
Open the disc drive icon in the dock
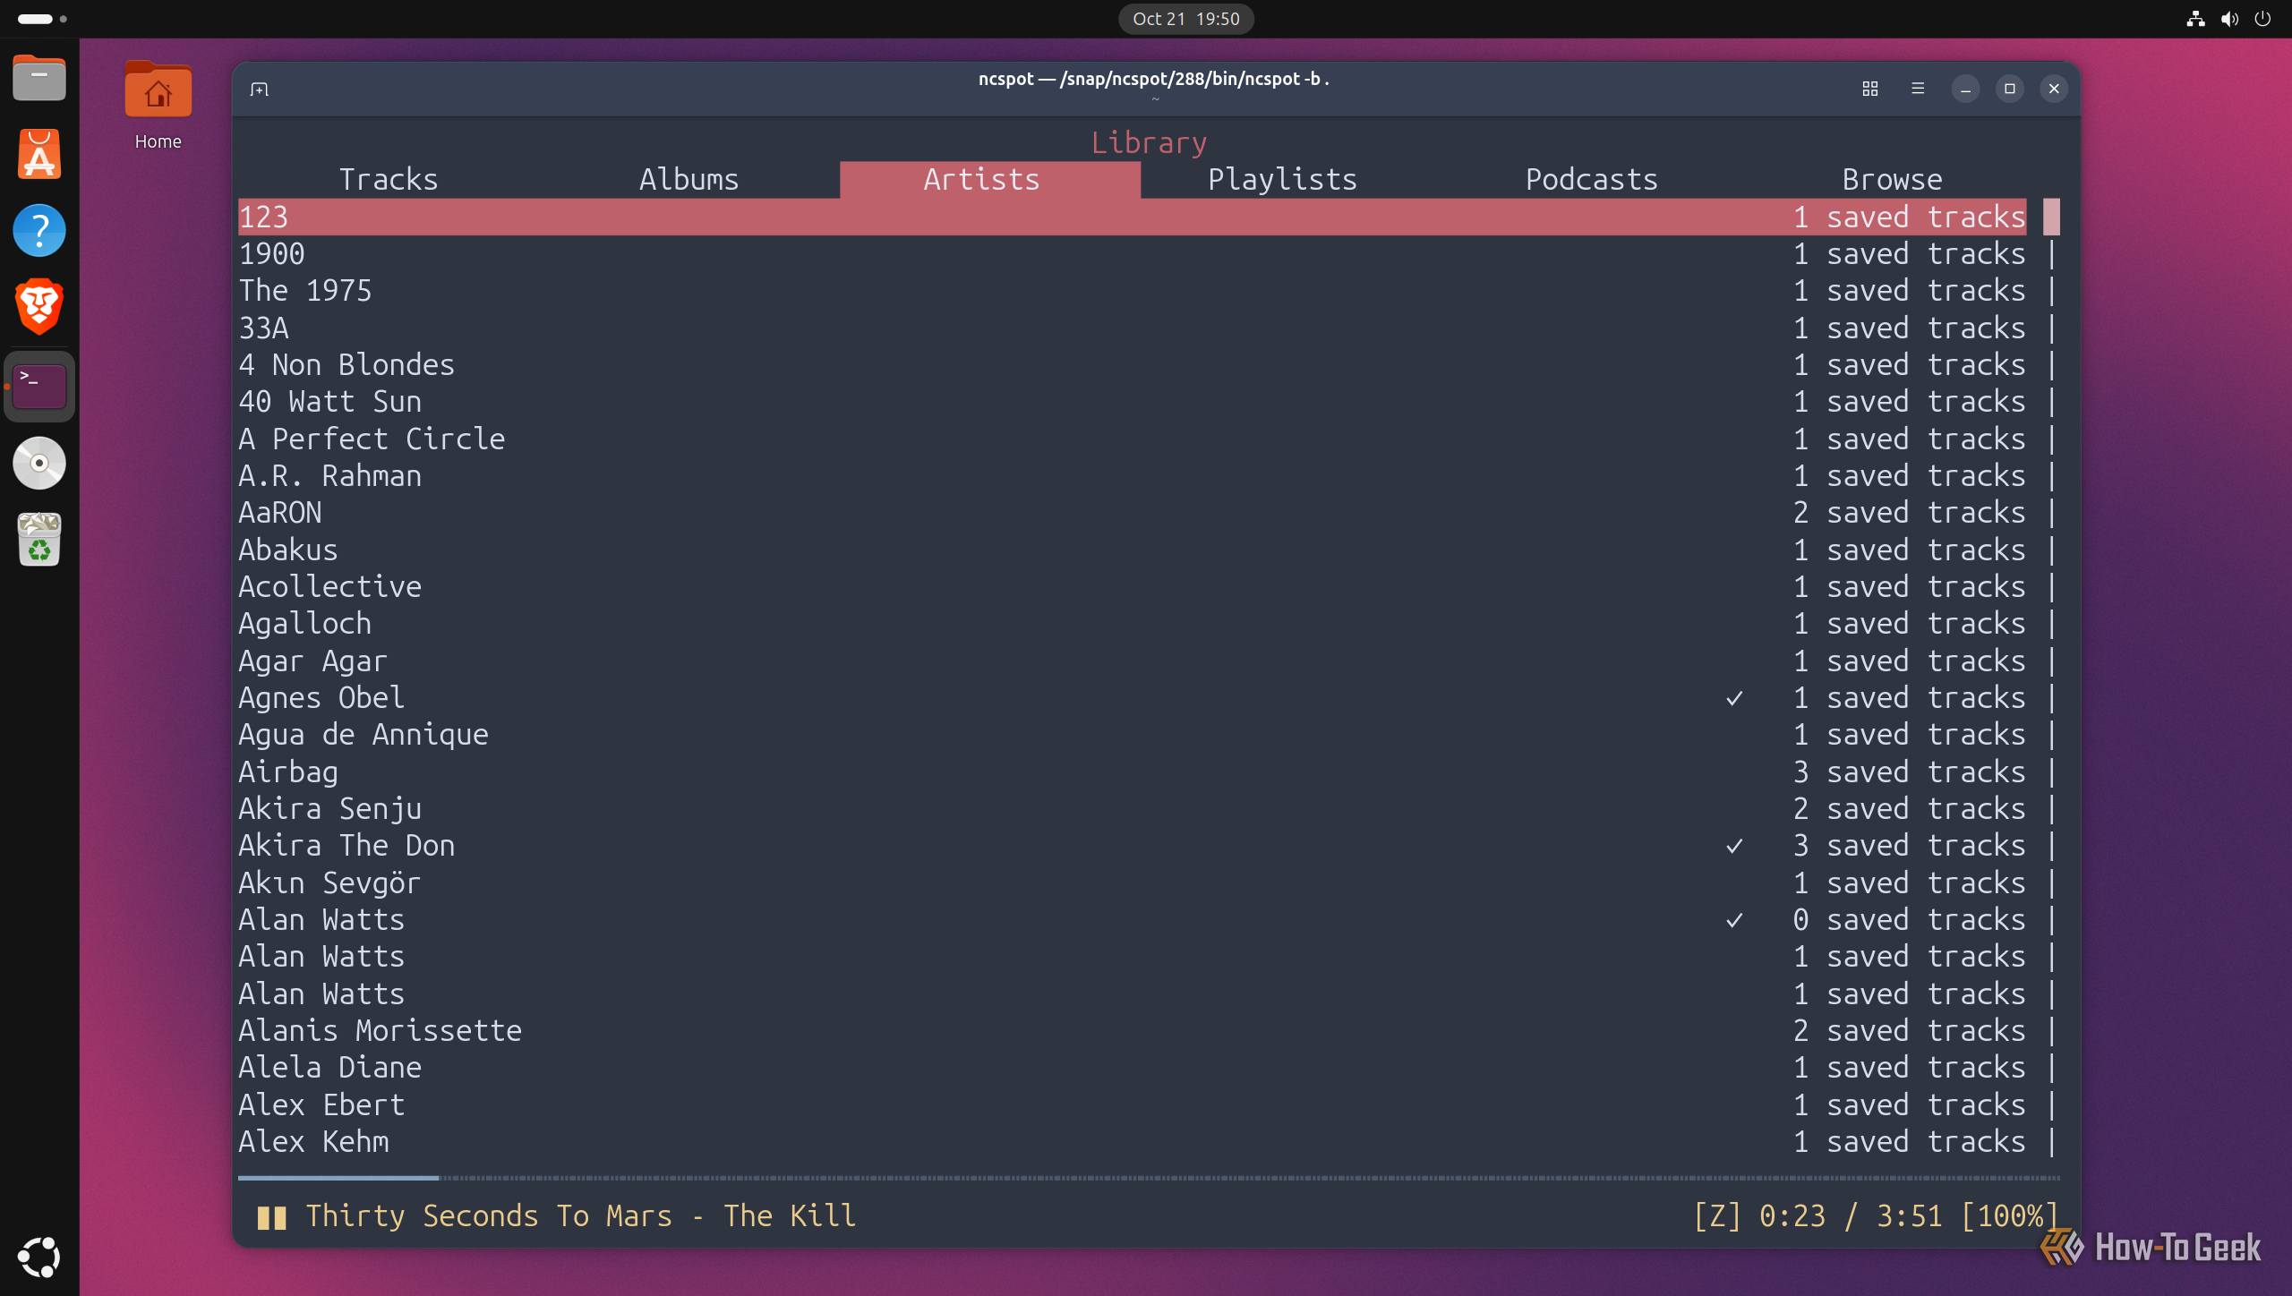click(39, 463)
